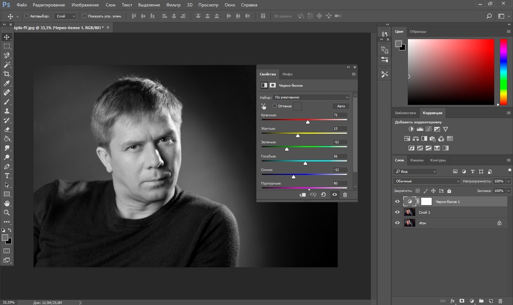Add a Curves adjustment
Image resolution: width=513 pixels, height=305 pixels.
click(x=428, y=129)
